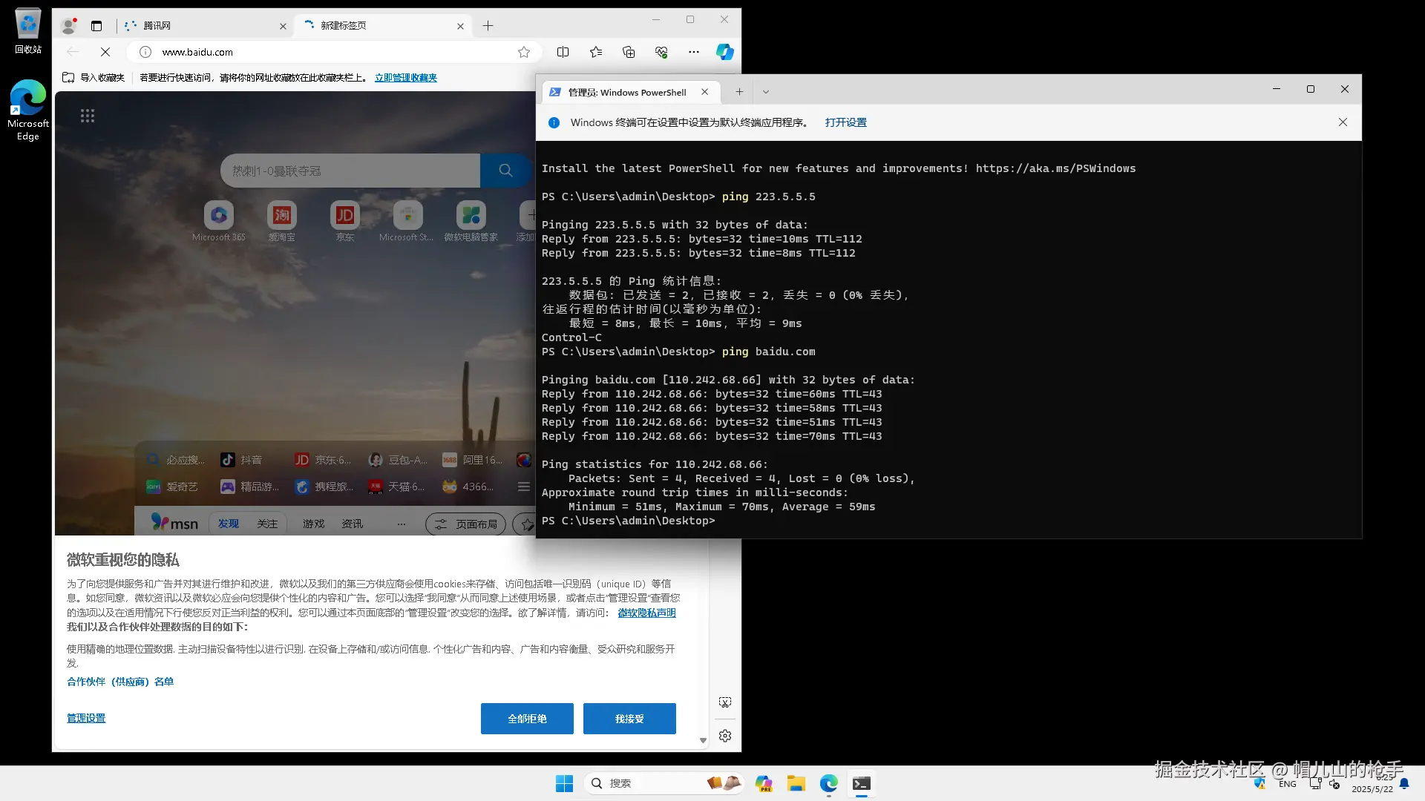Click the 打开设置 link
This screenshot has height=801, width=1425.
[845, 122]
